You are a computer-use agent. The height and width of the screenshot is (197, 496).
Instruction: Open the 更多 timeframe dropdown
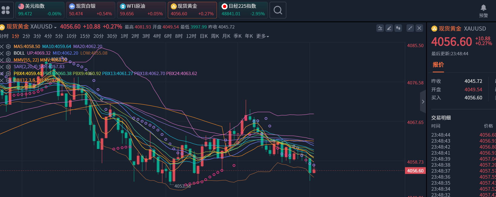262,36
